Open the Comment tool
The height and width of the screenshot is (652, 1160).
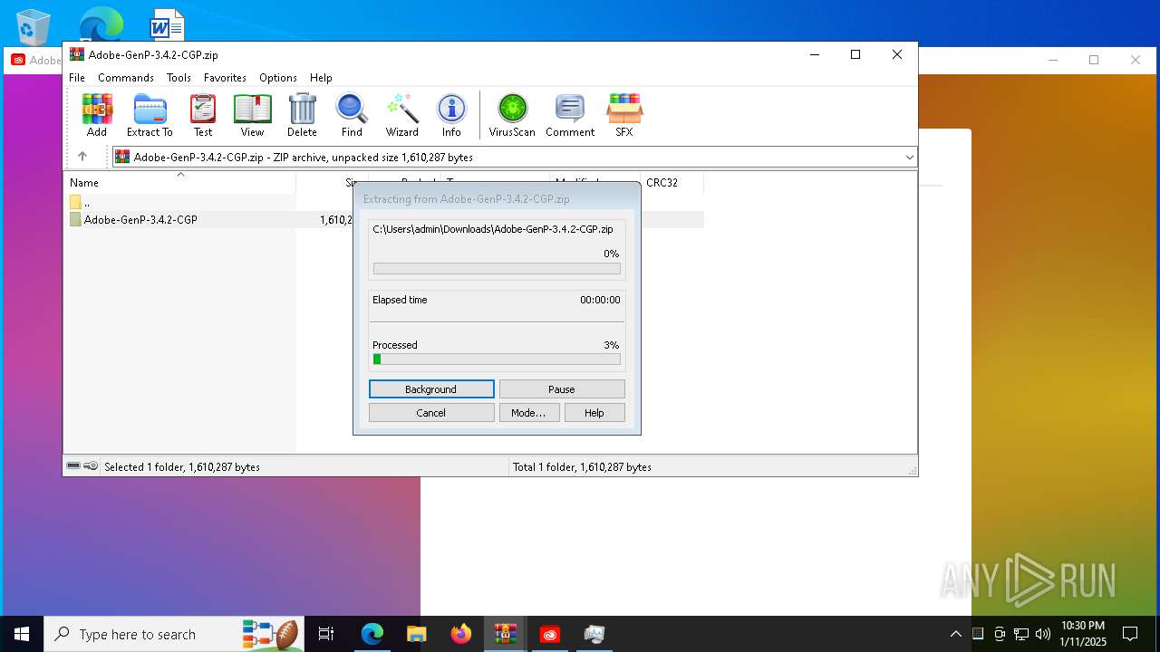[x=570, y=115]
